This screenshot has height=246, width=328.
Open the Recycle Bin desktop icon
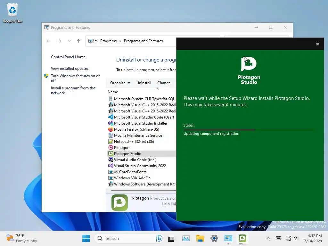[x=12, y=13]
